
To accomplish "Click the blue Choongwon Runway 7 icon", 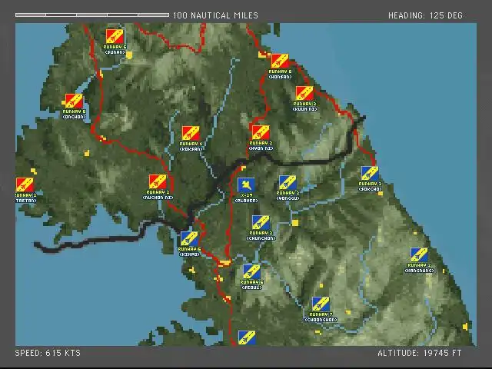I will 321,304.
